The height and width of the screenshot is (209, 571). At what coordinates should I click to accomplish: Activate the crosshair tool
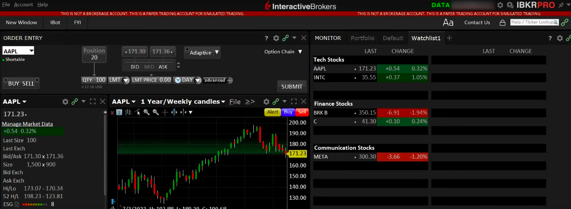[x=165, y=112]
